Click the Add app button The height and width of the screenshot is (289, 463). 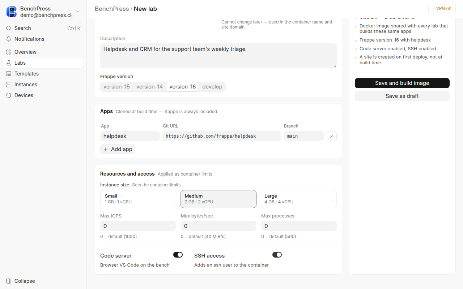coord(118,149)
